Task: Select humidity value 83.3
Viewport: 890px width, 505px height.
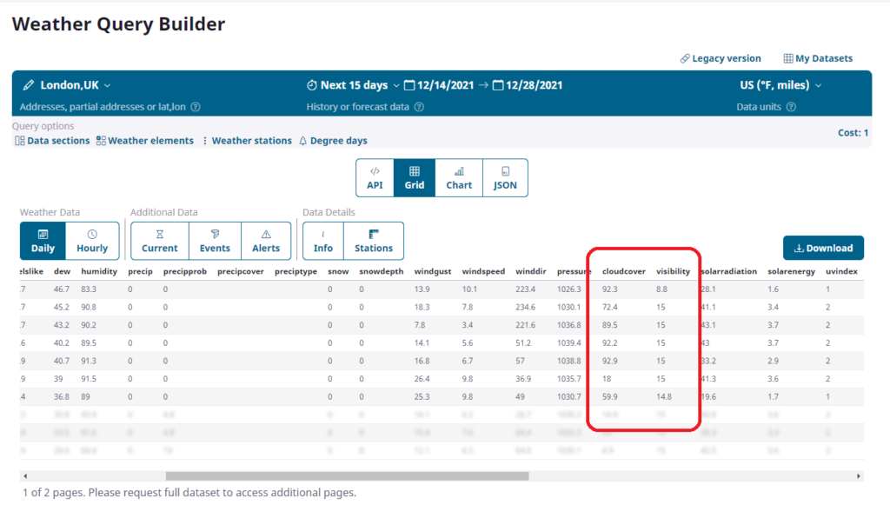Action: click(89, 289)
